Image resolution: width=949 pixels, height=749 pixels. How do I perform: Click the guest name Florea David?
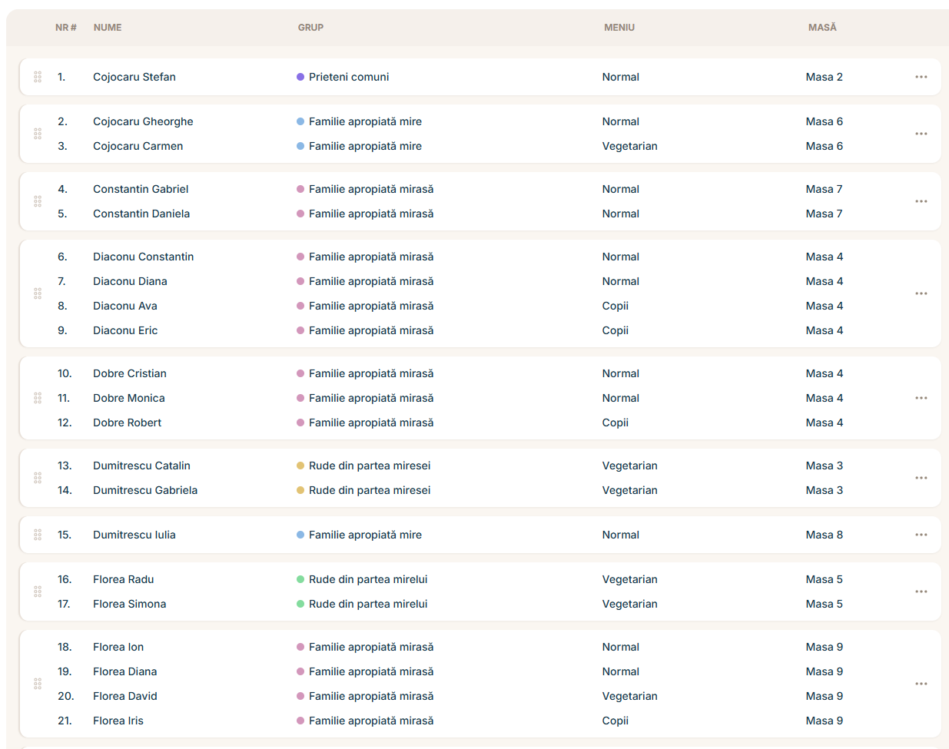(124, 696)
